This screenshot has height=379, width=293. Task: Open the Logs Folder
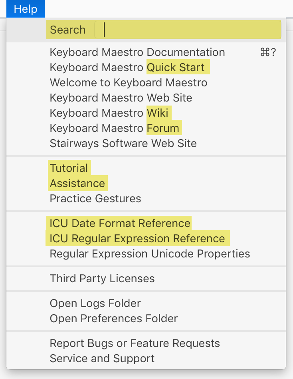95,303
